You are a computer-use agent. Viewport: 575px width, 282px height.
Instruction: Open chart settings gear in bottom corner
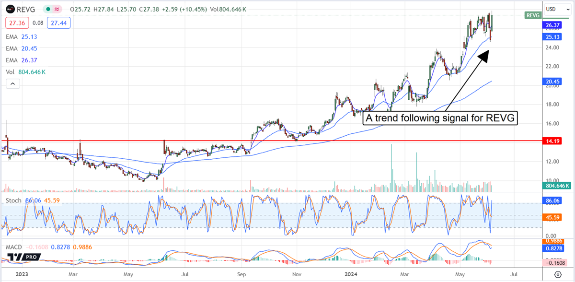558,274
